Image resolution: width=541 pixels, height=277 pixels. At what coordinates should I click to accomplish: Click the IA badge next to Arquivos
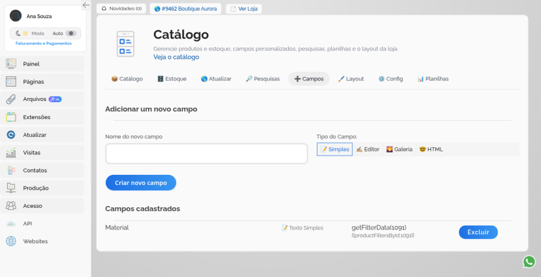point(55,99)
